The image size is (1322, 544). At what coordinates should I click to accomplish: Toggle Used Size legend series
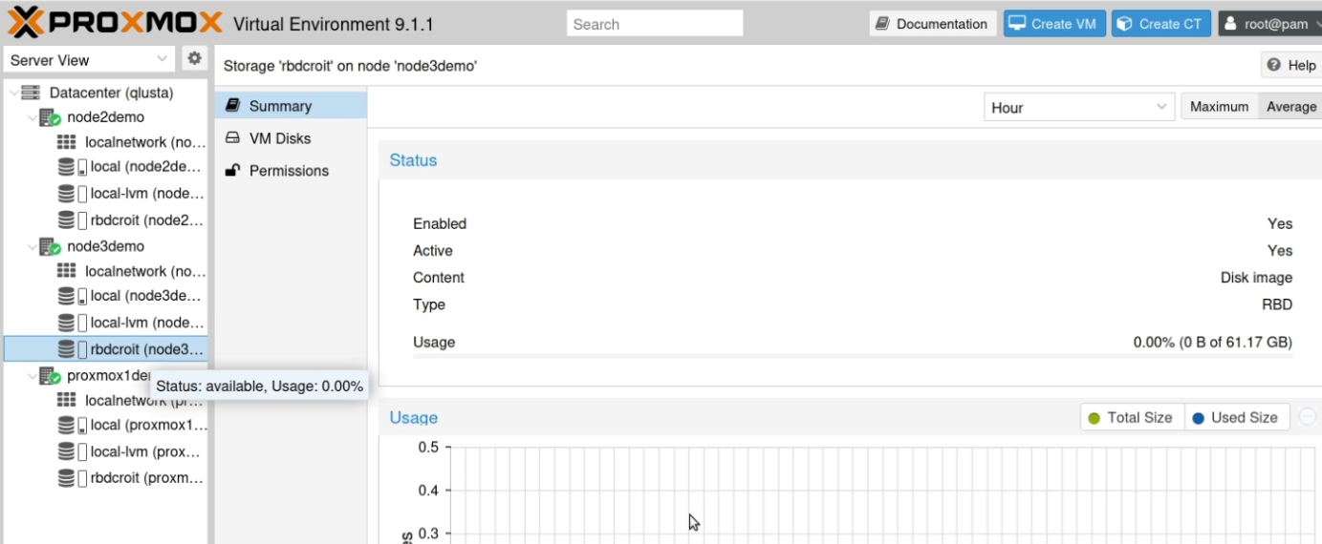(x=1237, y=417)
